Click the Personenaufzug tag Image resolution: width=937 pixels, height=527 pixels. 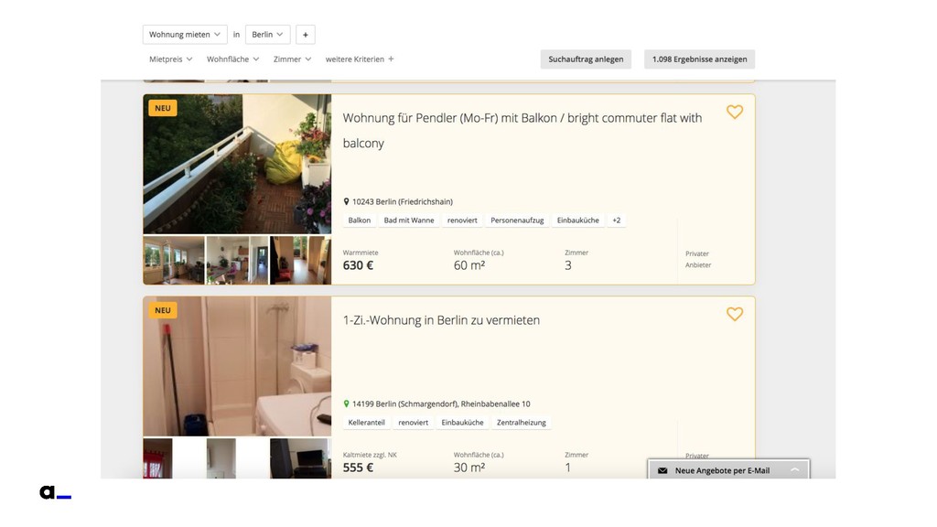pos(517,220)
